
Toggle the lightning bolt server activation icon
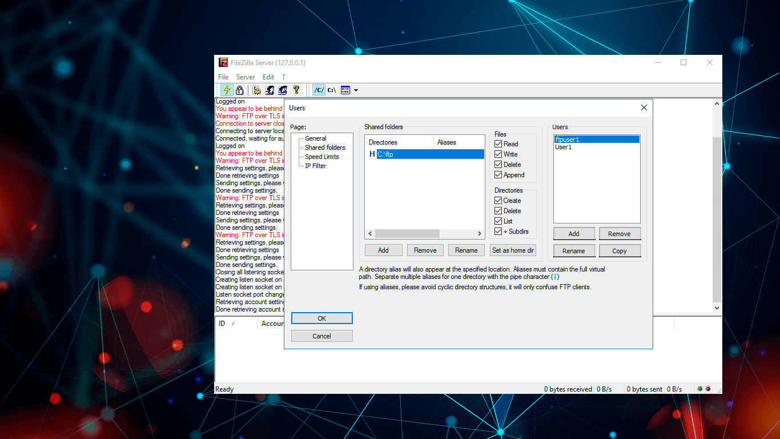[x=227, y=90]
